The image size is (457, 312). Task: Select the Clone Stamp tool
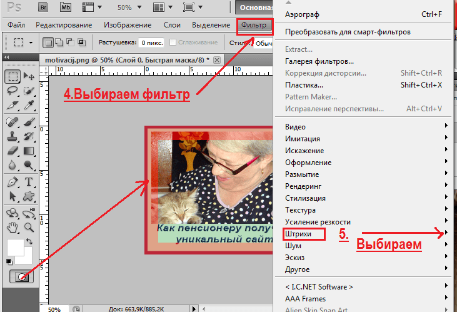tap(12, 136)
